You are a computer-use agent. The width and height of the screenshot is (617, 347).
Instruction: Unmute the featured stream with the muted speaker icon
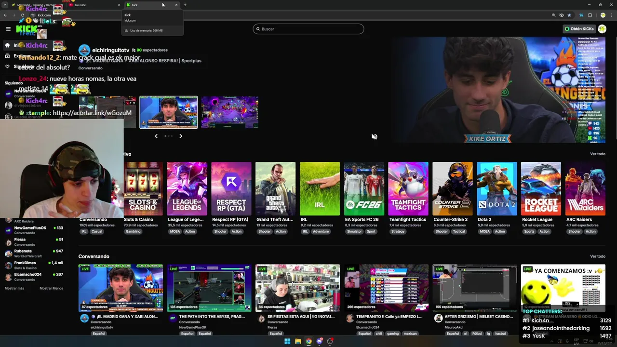tap(374, 137)
